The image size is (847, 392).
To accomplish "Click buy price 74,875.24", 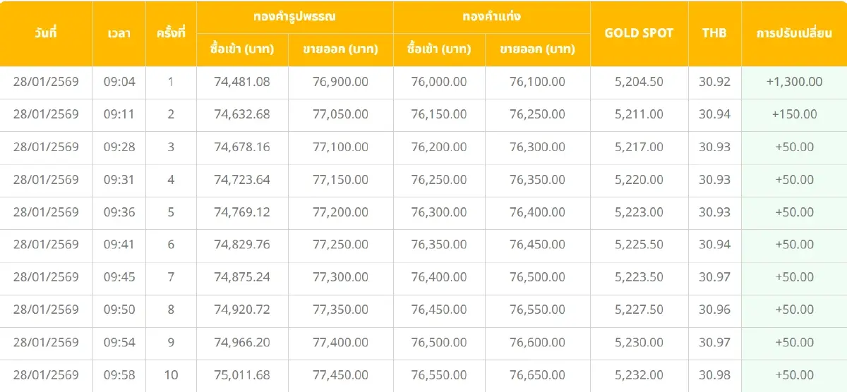I will [x=242, y=277].
